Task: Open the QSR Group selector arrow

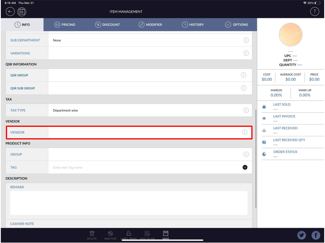Action: (243, 75)
